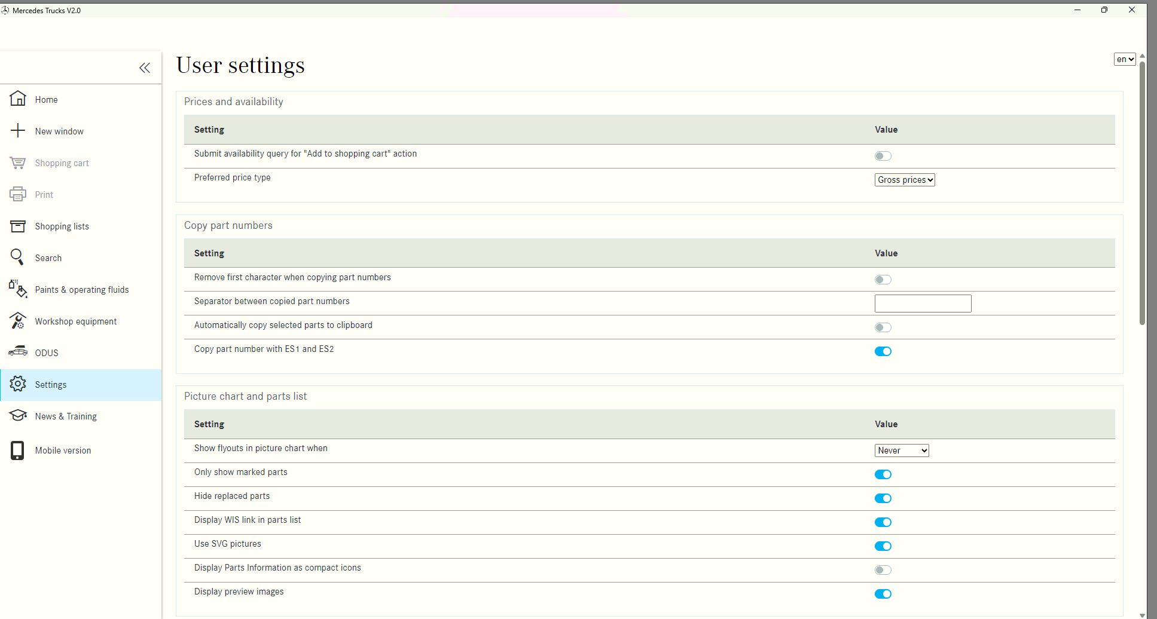The height and width of the screenshot is (619, 1157).
Task: Open the Preferred price type dropdown
Action: (x=904, y=179)
